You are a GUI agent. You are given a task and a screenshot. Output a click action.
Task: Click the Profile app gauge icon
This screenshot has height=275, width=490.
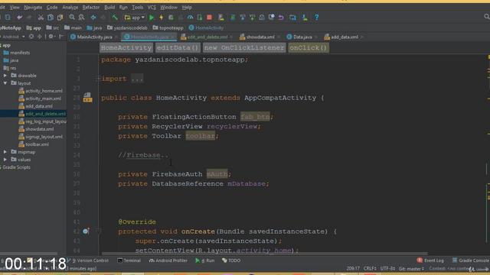coord(190,18)
